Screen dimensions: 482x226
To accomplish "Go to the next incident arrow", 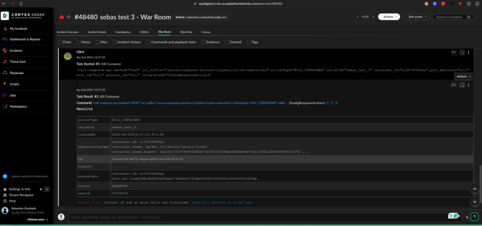I will (x=374, y=17).
